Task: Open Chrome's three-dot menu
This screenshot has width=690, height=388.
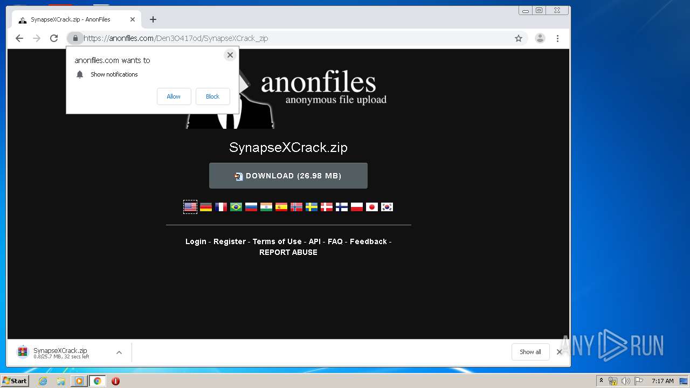Action: tap(557, 38)
